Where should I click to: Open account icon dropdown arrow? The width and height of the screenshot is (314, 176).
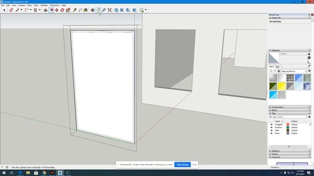point(146,10)
